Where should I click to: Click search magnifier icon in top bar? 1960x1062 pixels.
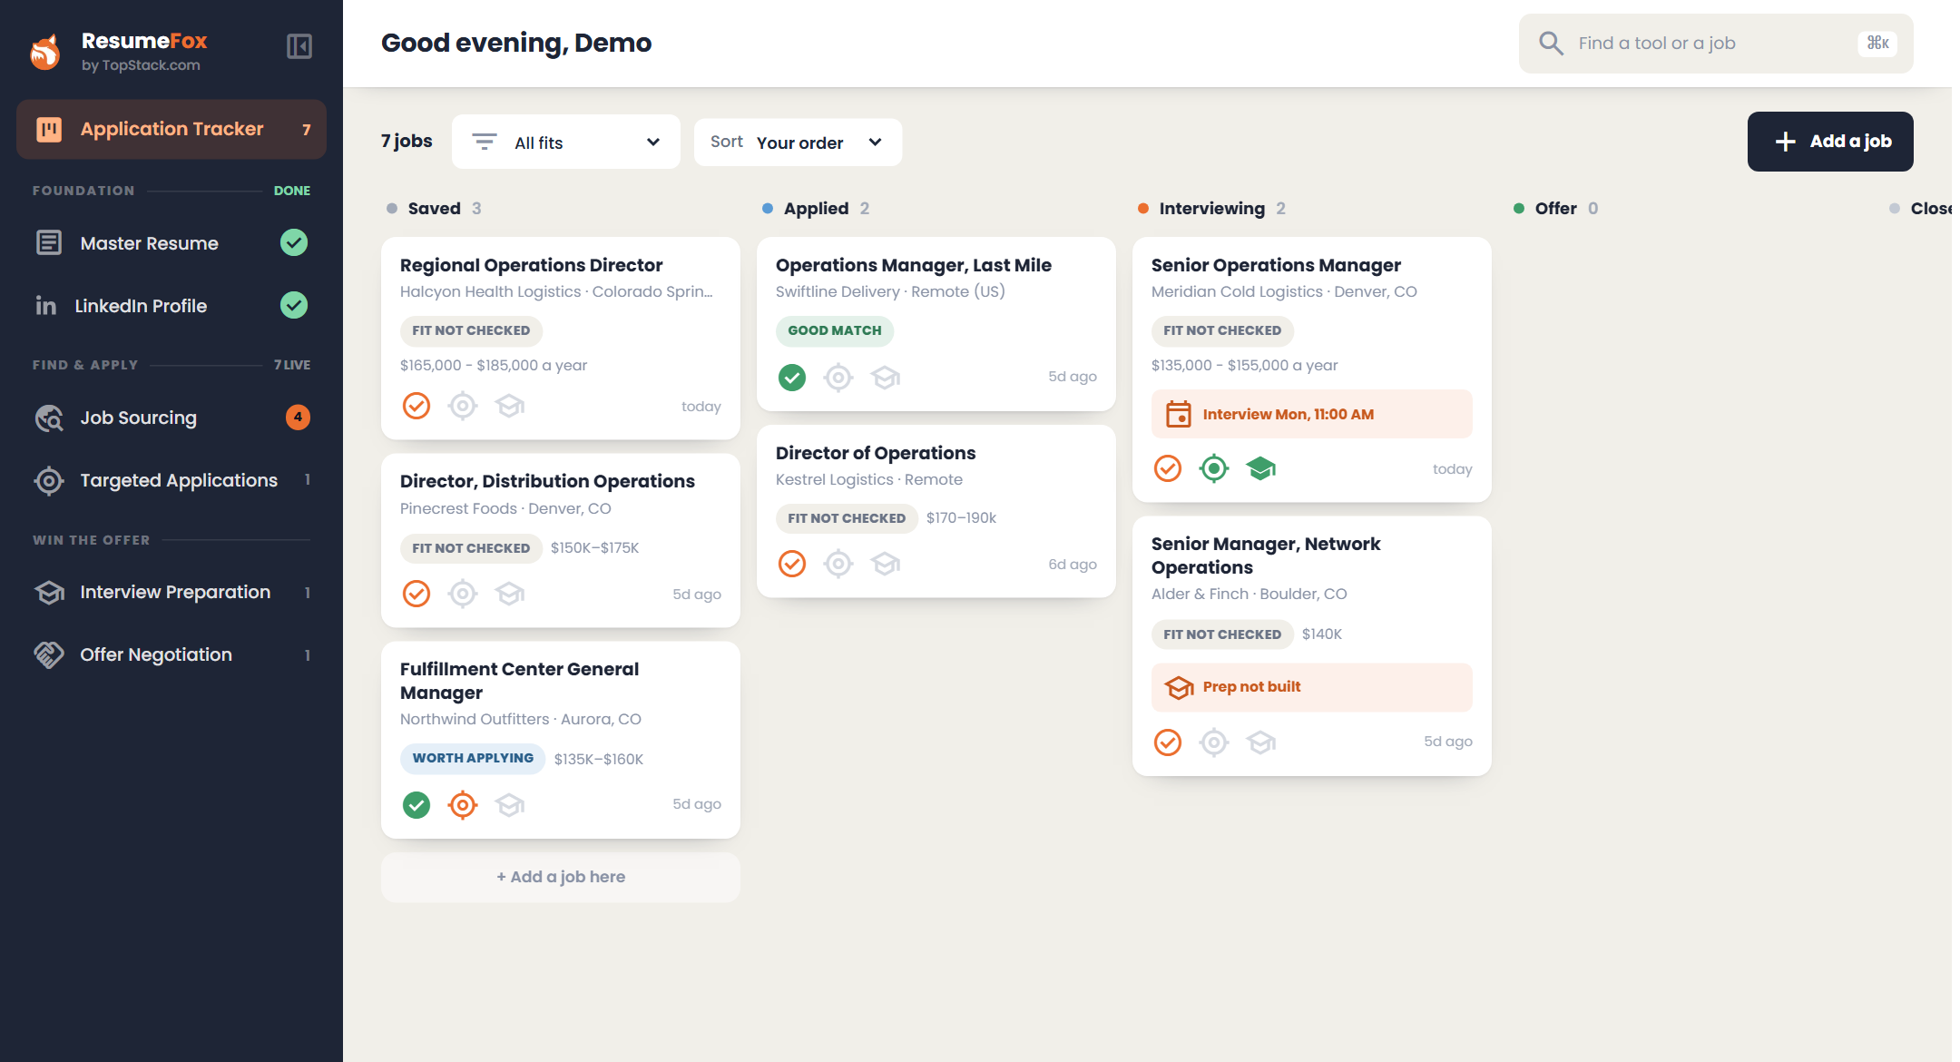[x=1551, y=43]
